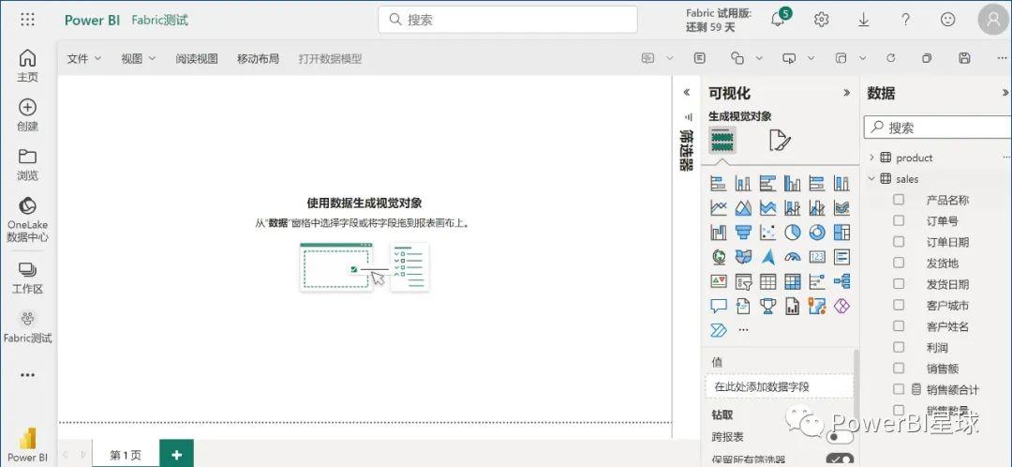This screenshot has width=1012, height=467.
Task: Click the save icon in toolbar
Action: pos(964,58)
